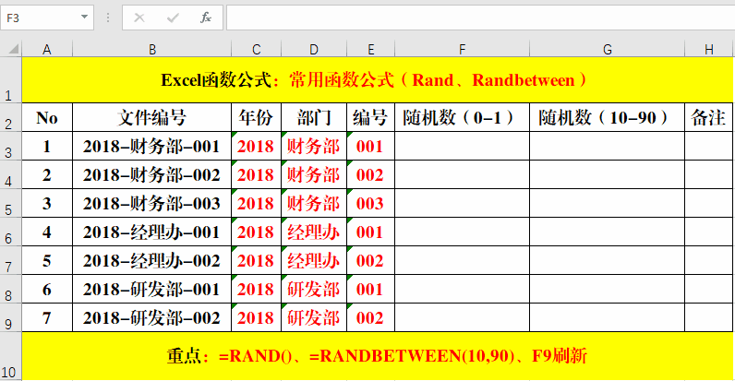
Task: Select row 6 header
Action: tap(11, 232)
